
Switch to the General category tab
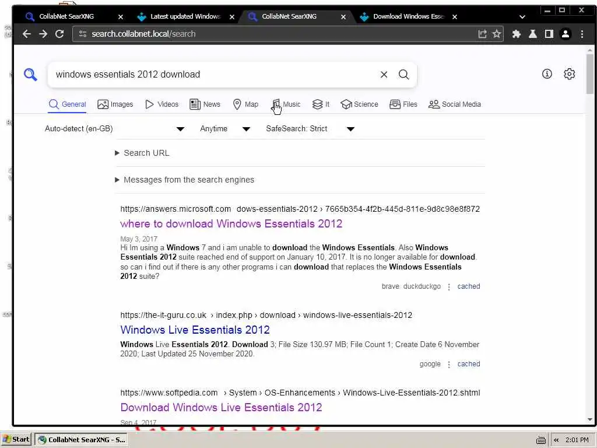68,104
